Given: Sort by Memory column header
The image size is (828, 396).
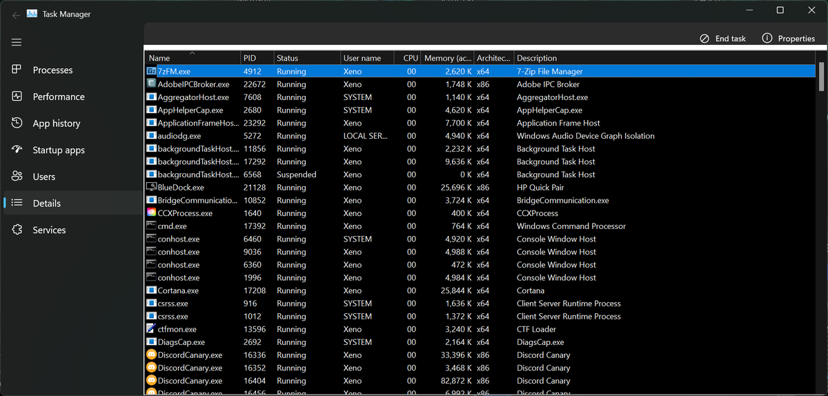Looking at the screenshot, I should pyautogui.click(x=448, y=58).
